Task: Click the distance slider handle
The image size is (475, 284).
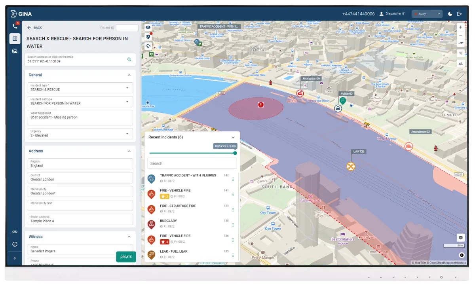Action: click(x=235, y=153)
